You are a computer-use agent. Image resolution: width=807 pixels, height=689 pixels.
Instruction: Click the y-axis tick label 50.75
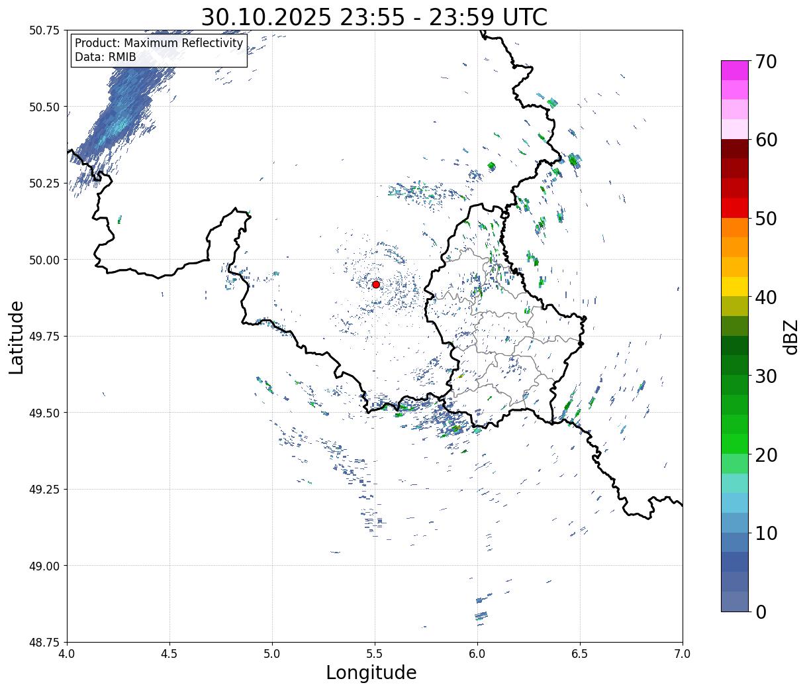44,30
